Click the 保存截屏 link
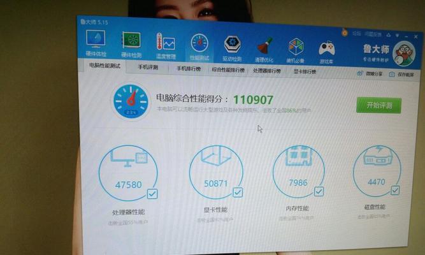This screenshot has height=255, width=425. tap(406, 75)
